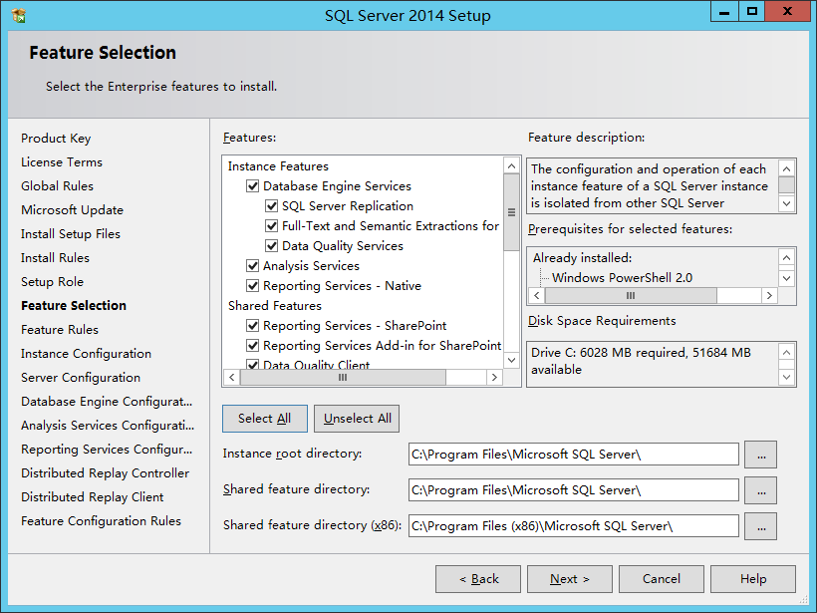Proceed with the Next button
The image size is (817, 613).
[x=570, y=579]
